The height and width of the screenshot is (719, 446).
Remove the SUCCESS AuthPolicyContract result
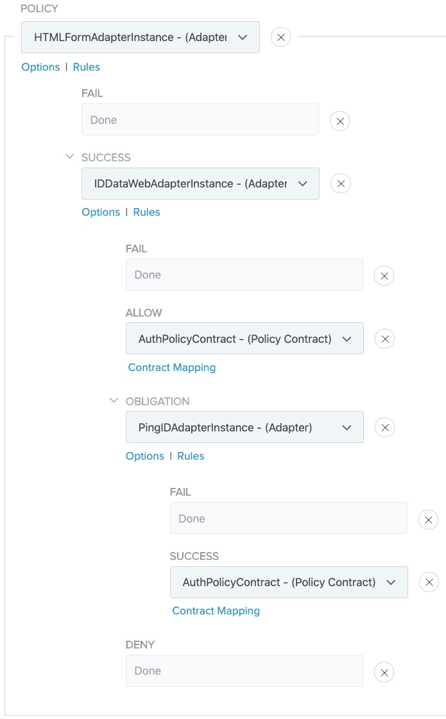click(x=428, y=582)
